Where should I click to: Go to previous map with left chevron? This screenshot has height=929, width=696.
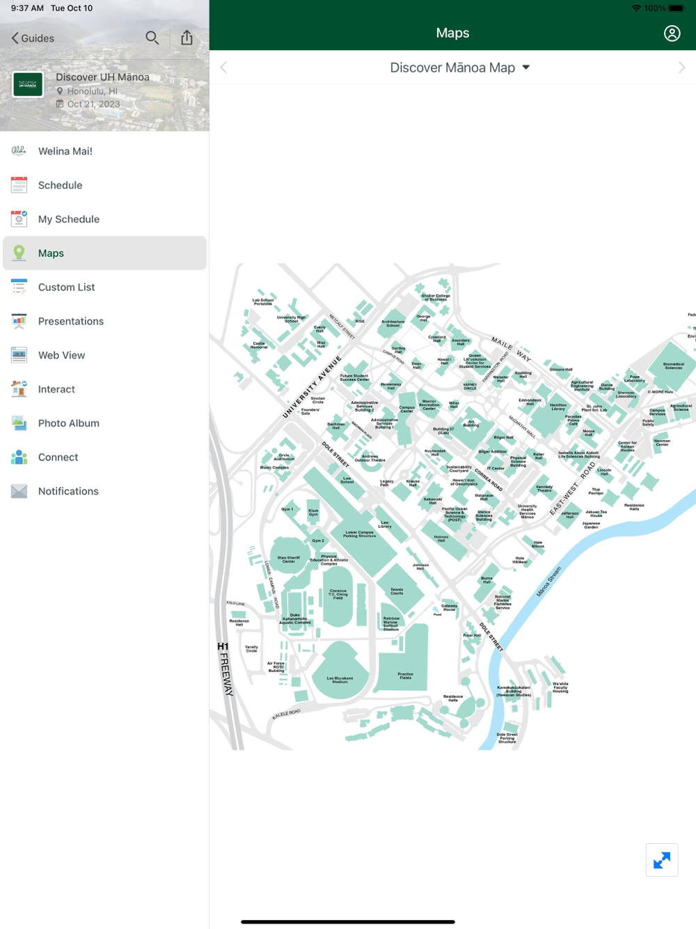click(x=223, y=68)
